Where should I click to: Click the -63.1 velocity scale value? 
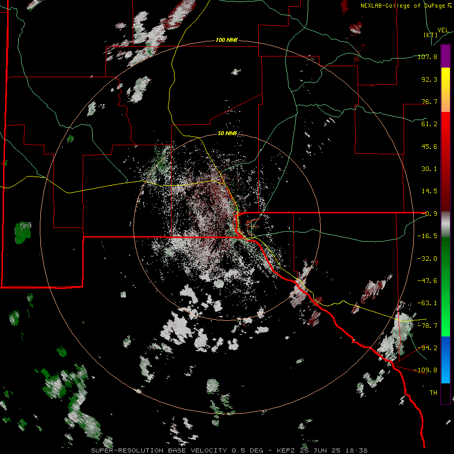point(427,303)
